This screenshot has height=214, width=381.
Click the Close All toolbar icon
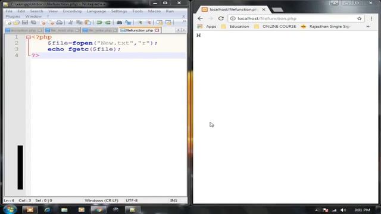(x=51, y=23)
